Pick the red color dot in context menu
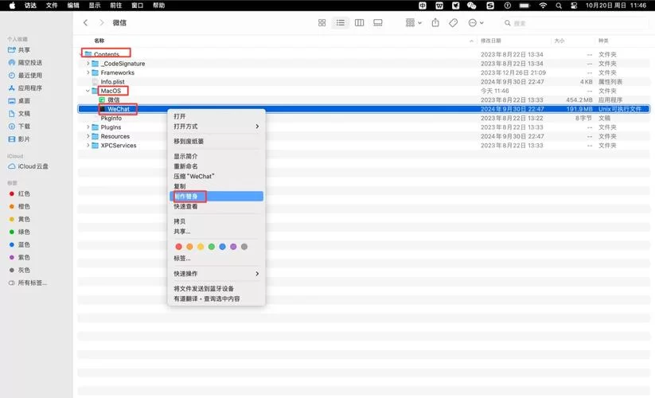Viewport: 655px width, 398px height. 179,247
